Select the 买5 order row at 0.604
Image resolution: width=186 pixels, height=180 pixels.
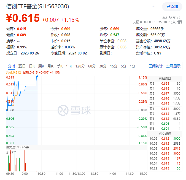point(165,129)
